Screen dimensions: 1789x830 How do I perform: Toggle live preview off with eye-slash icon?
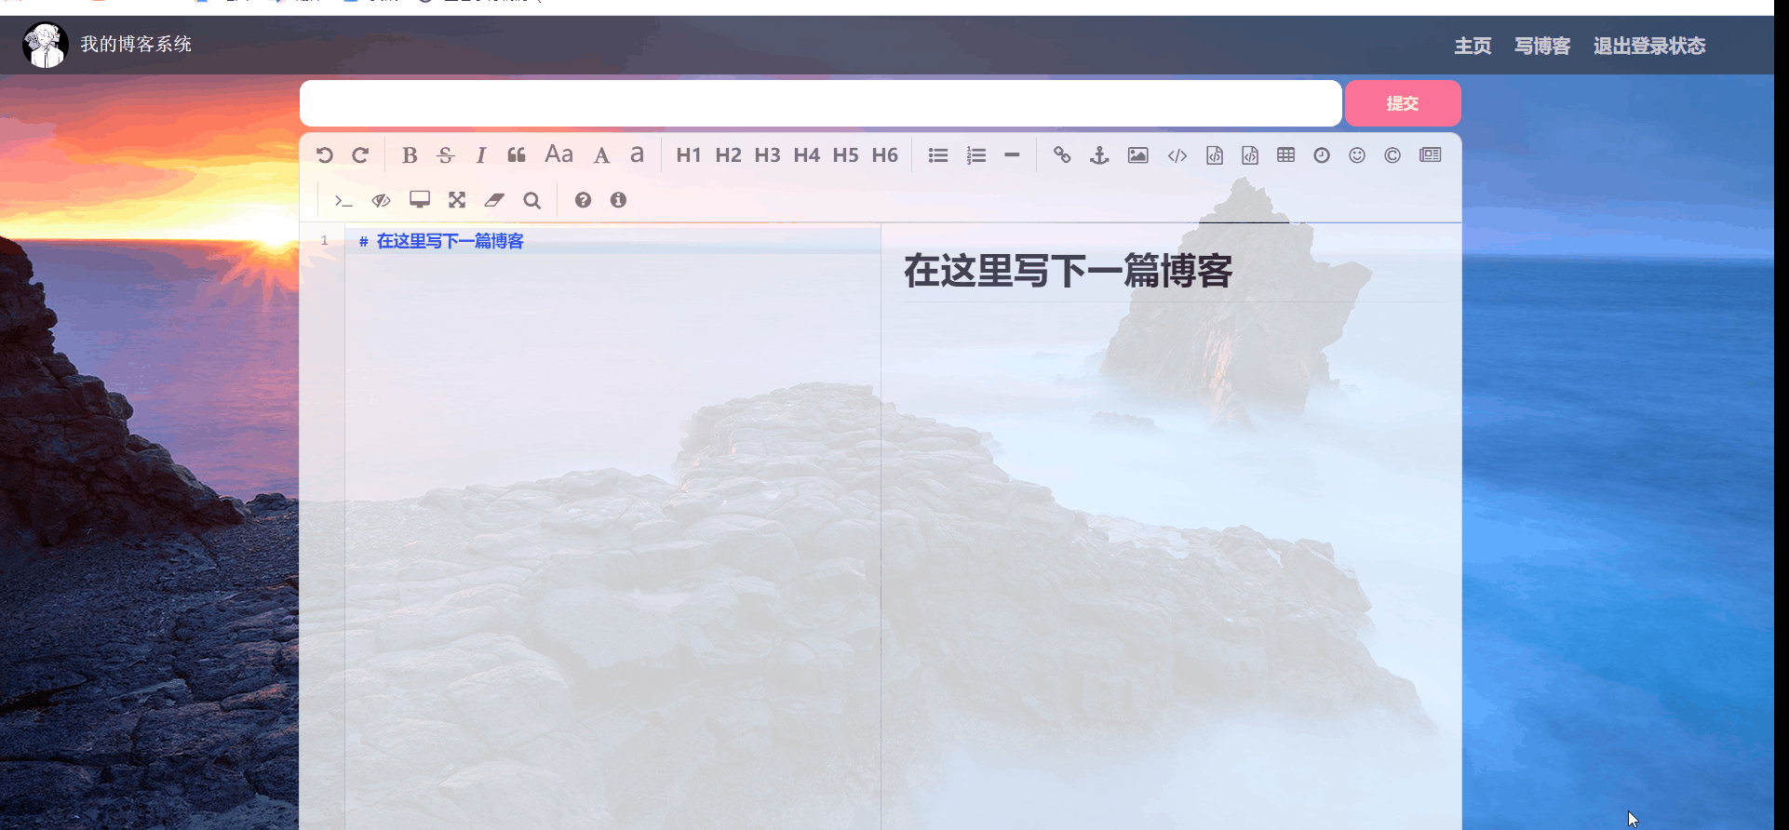click(381, 200)
